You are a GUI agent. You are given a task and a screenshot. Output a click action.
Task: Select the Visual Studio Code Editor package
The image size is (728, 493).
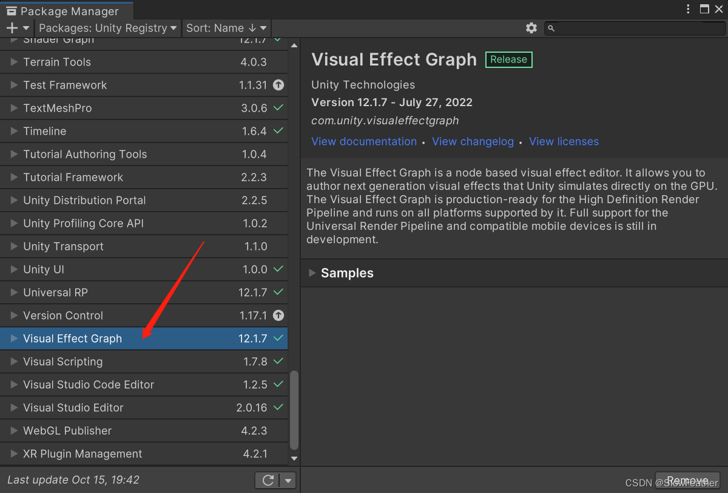coord(144,384)
